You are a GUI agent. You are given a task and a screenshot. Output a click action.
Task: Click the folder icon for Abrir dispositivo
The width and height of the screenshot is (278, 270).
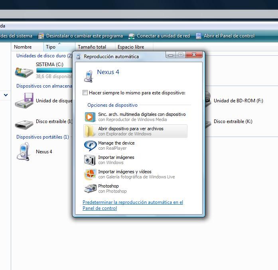point(89,131)
